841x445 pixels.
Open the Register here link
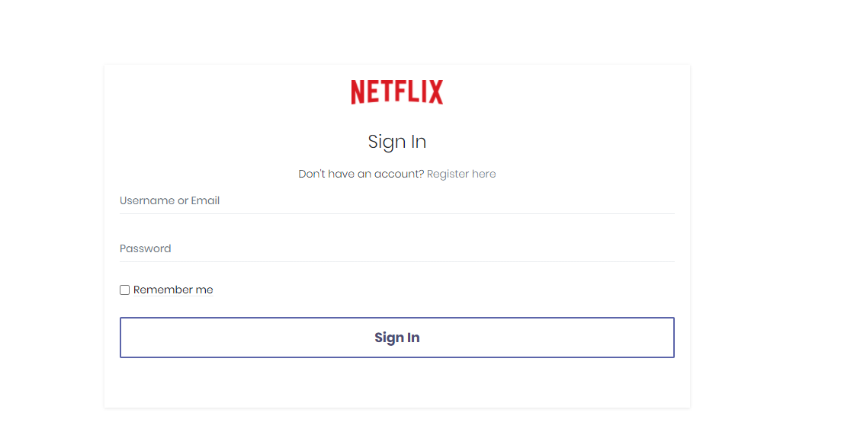tap(461, 174)
